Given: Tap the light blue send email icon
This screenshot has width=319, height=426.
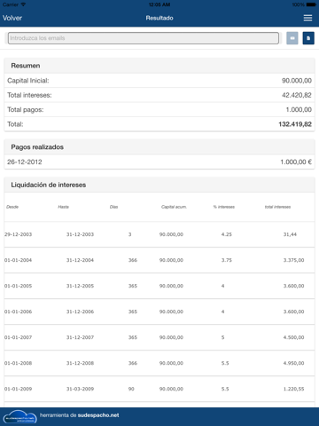Looking at the screenshot, I should pos(292,38).
